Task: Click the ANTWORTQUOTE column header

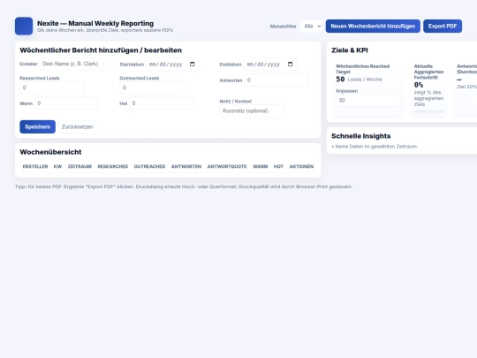Action: (x=227, y=166)
